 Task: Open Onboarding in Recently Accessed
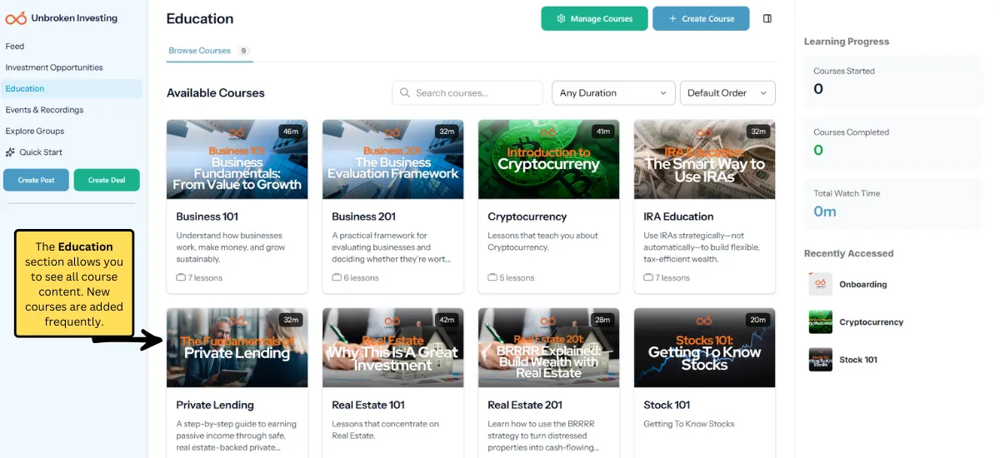[862, 284]
